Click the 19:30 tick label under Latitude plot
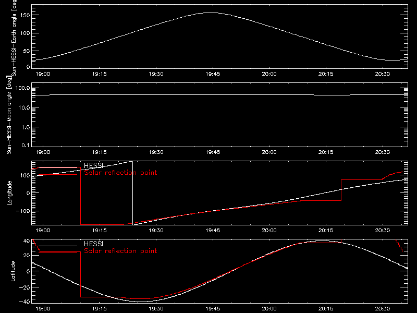This screenshot has height=313, width=417. point(156,309)
